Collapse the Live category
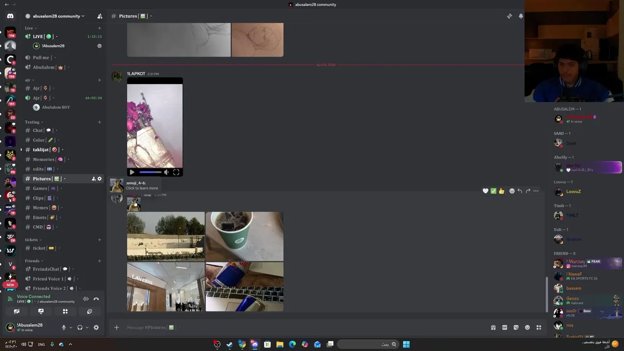The height and width of the screenshot is (351, 624). pos(31,28)
